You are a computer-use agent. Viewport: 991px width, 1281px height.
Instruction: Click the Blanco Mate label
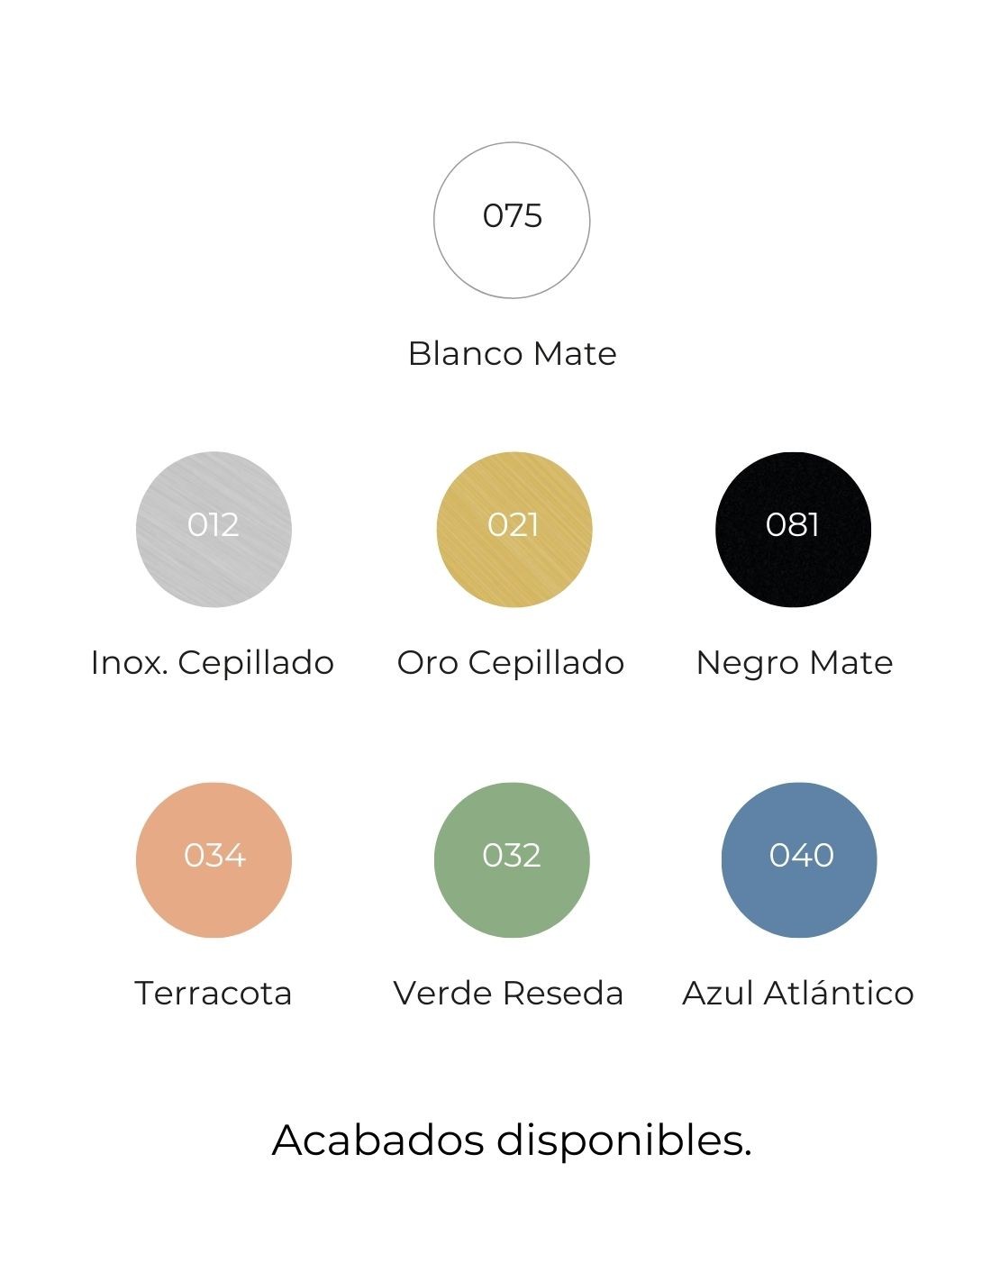[512, 353]
